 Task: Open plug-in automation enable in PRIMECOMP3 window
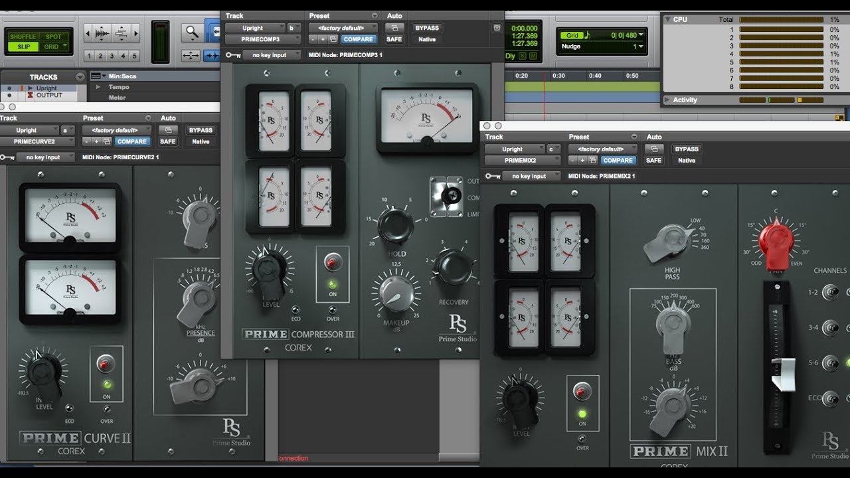point(394,28)
